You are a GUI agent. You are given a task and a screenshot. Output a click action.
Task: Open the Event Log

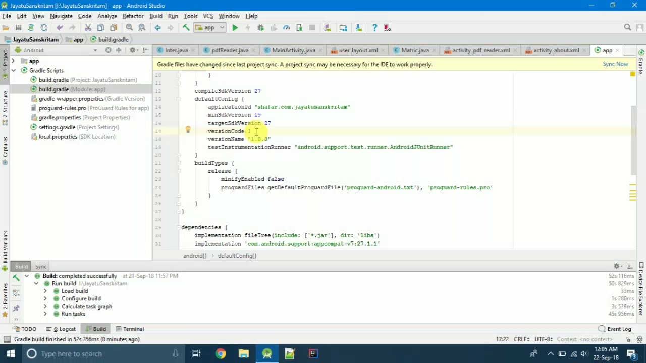[615, 329]
